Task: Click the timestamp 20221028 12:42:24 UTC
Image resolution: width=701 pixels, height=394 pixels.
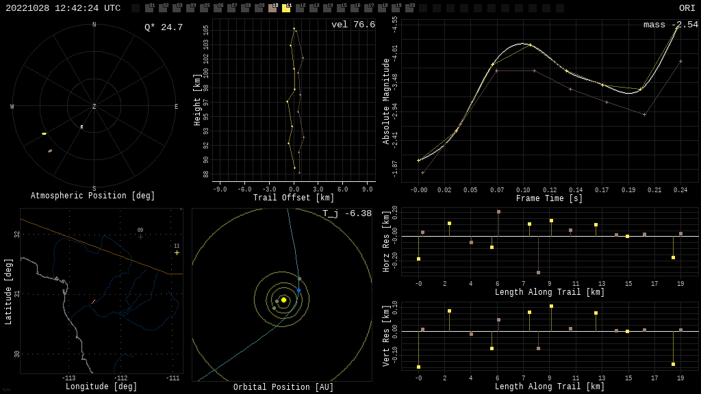Action: pos(63,8)
